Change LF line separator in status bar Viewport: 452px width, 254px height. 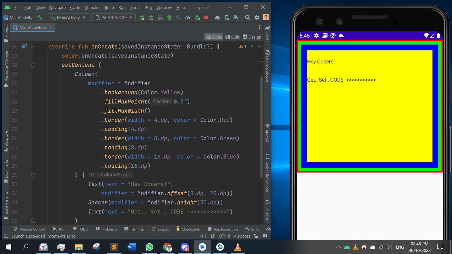click(213, 236)
